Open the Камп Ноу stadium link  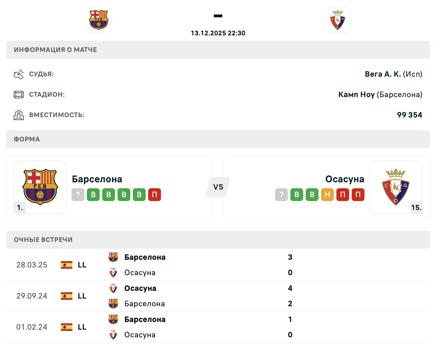click(x=356, y=95)
